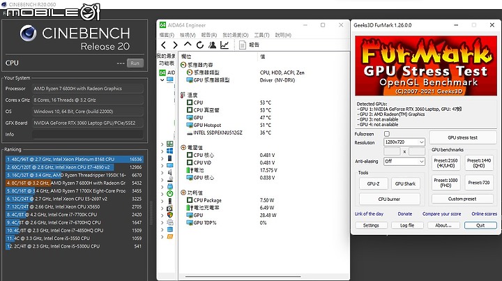Image resolution: width=502 pixels, height=281 pixels.
Task: Click Cinebench title bar app icon
Action: [x=4, y=4]
